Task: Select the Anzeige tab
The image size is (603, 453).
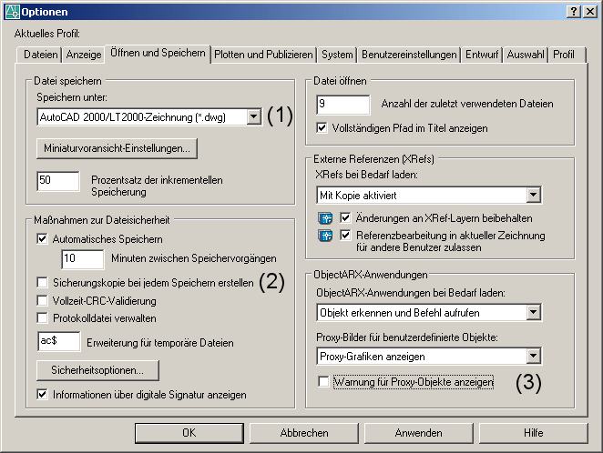Action: click(x=84, y=55)
